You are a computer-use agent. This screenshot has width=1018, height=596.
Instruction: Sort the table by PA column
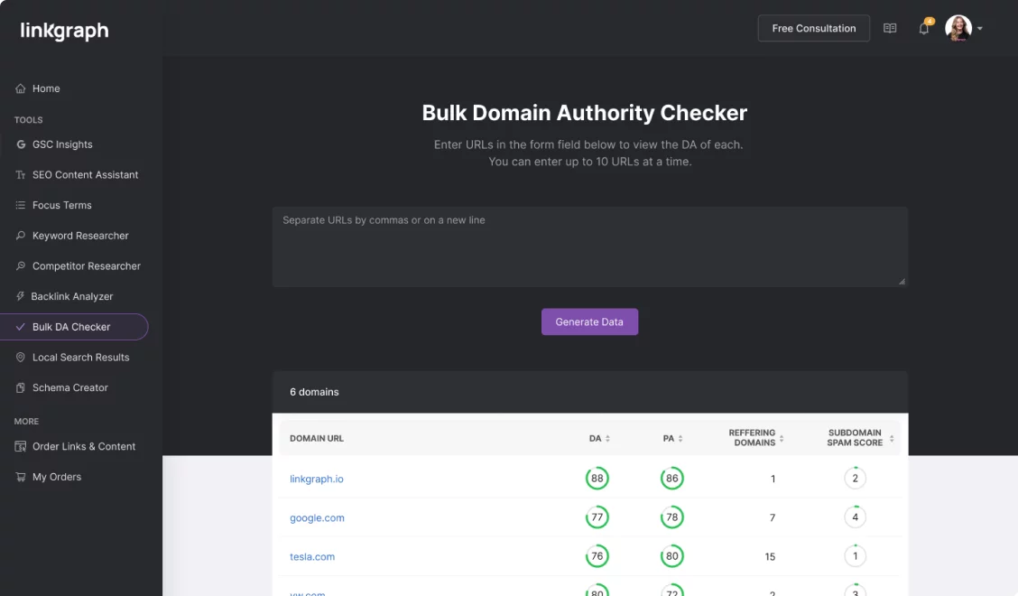click(680, 439)
